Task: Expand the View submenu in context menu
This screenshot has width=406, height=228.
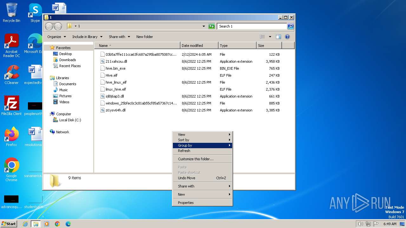Action: [x=202, y=135]
